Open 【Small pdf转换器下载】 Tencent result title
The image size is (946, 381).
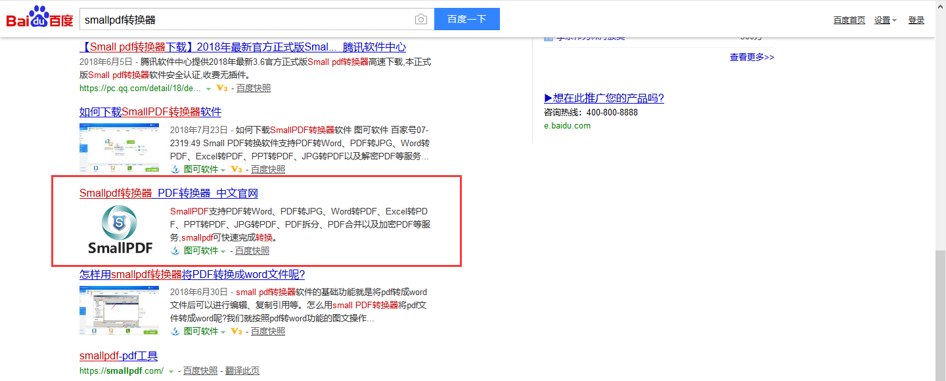243,47
